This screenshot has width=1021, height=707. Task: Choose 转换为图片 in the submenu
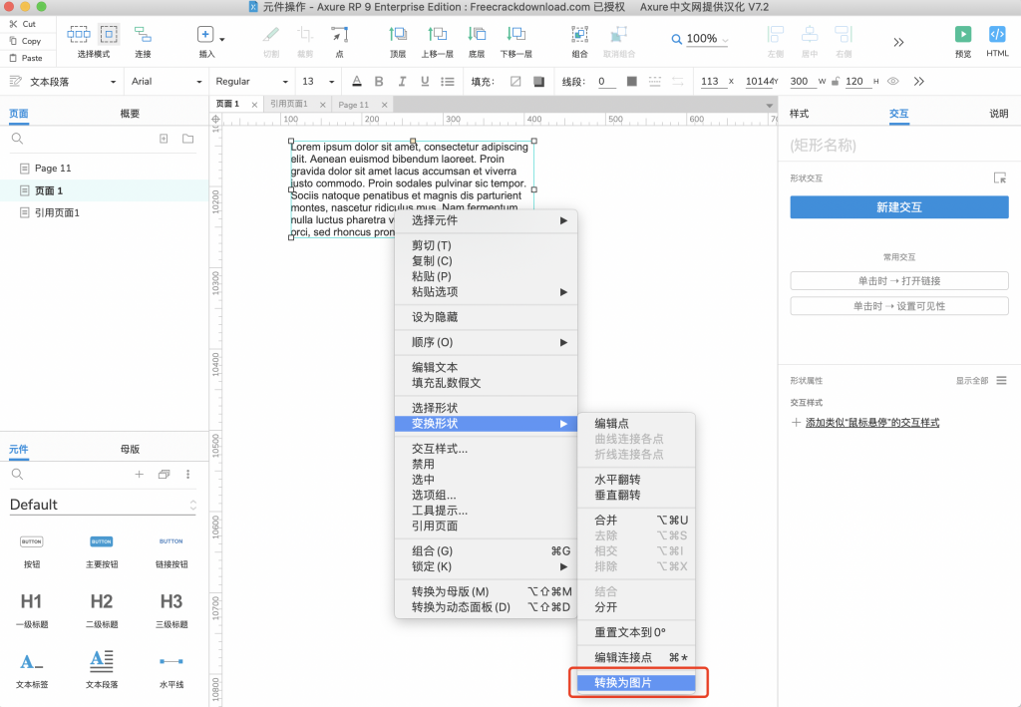[x=637, y=683]
